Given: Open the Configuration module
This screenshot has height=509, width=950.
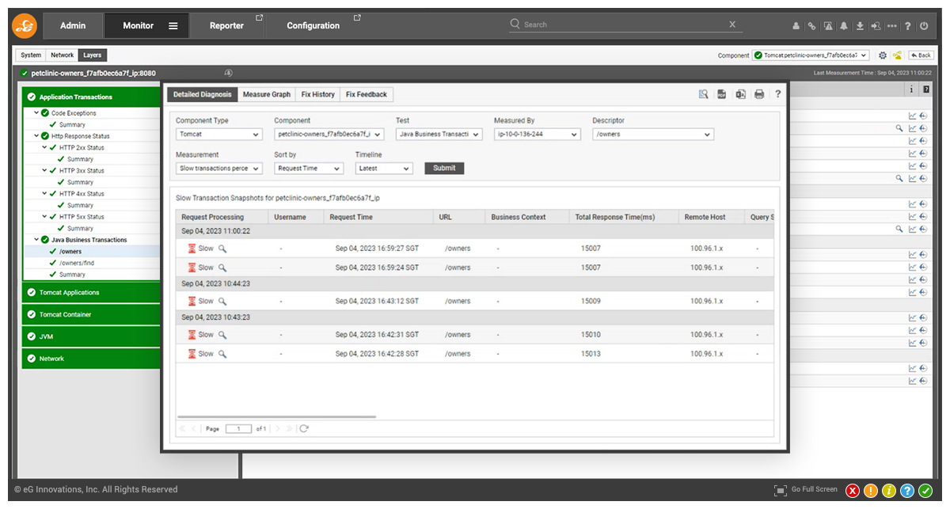Looking at the screenshot, I should [x=313, y=25].
